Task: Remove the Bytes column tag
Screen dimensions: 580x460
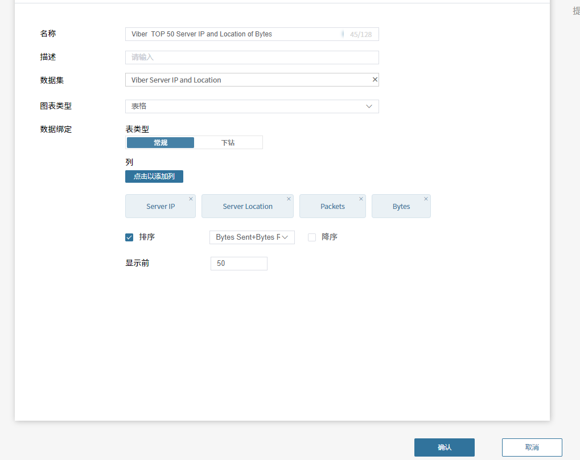Action: click(426, 199)
